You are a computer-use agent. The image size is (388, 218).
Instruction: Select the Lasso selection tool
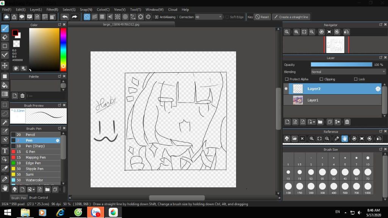point(5,114)
